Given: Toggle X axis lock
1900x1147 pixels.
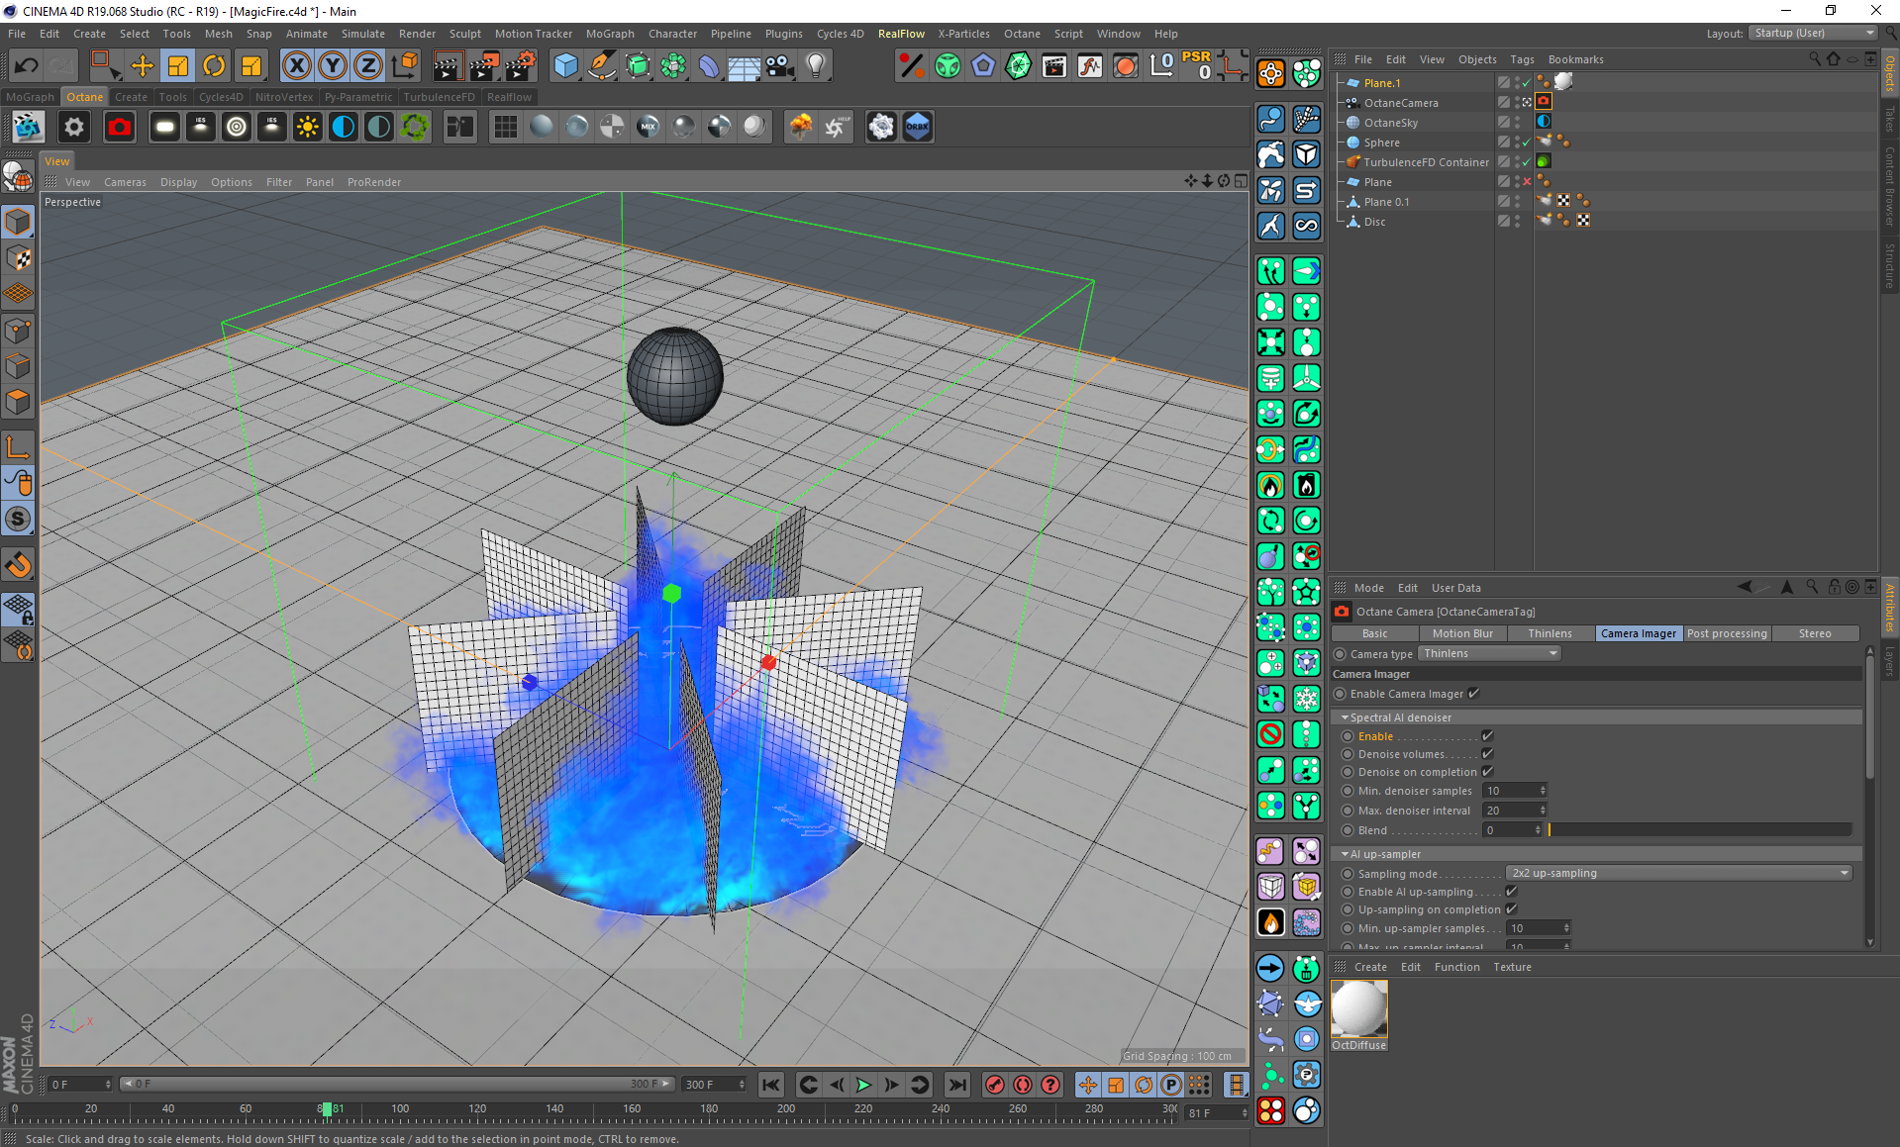Looking at the screenshot, I should tap(296, 66).
